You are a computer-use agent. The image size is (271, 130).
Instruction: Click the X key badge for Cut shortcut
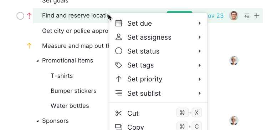[197, 113]
